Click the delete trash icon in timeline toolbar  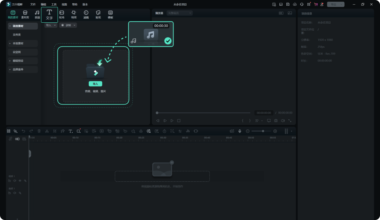click(39, 131)
